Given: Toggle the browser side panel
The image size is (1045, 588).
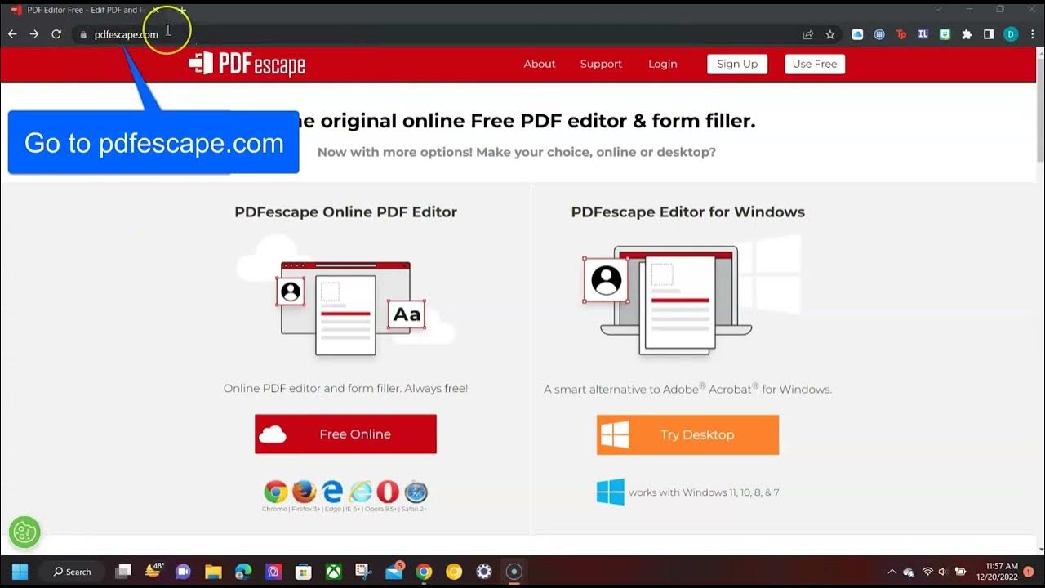Looking at the screenshot, I should point(989,34).
